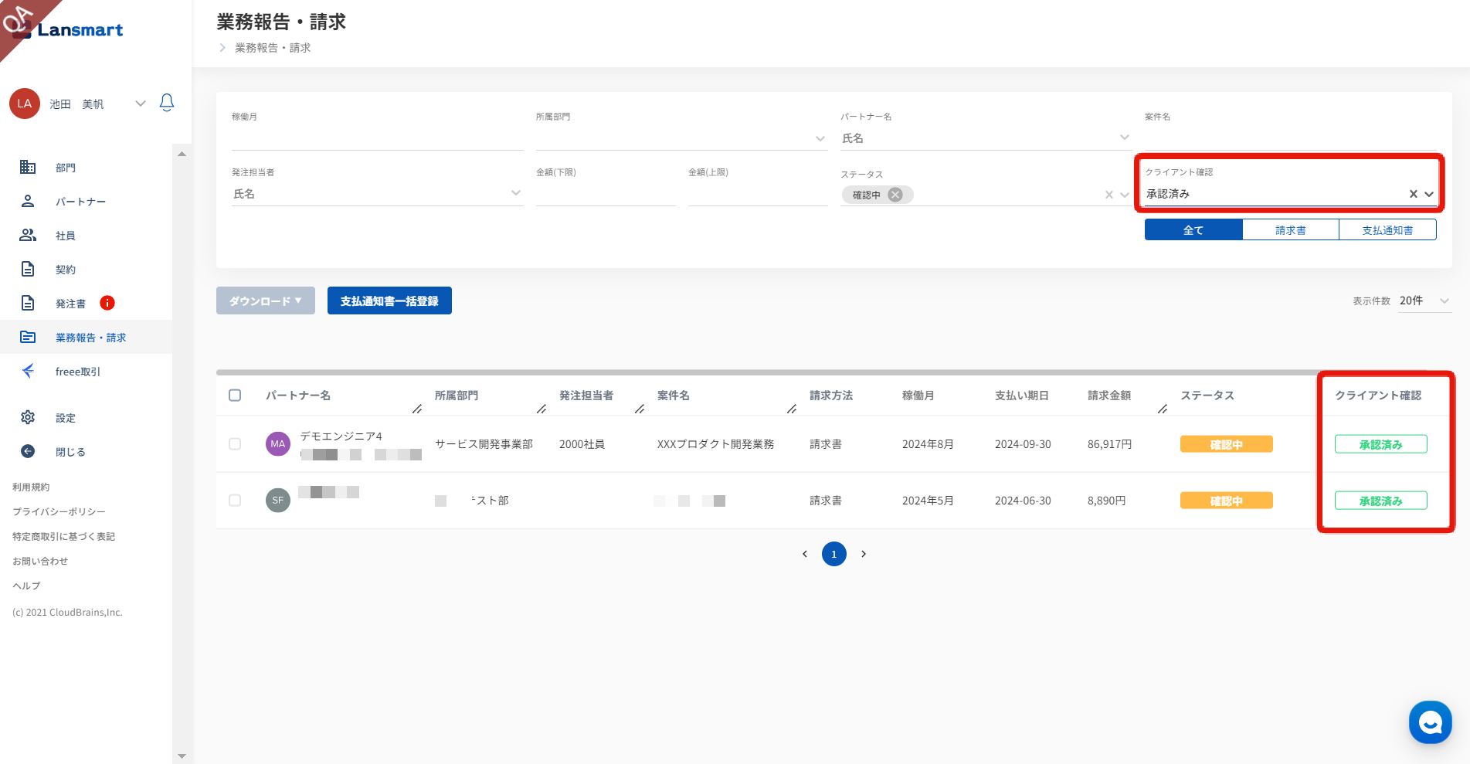Click the LA user avatar
The image size is (1470, 764).
25,104
